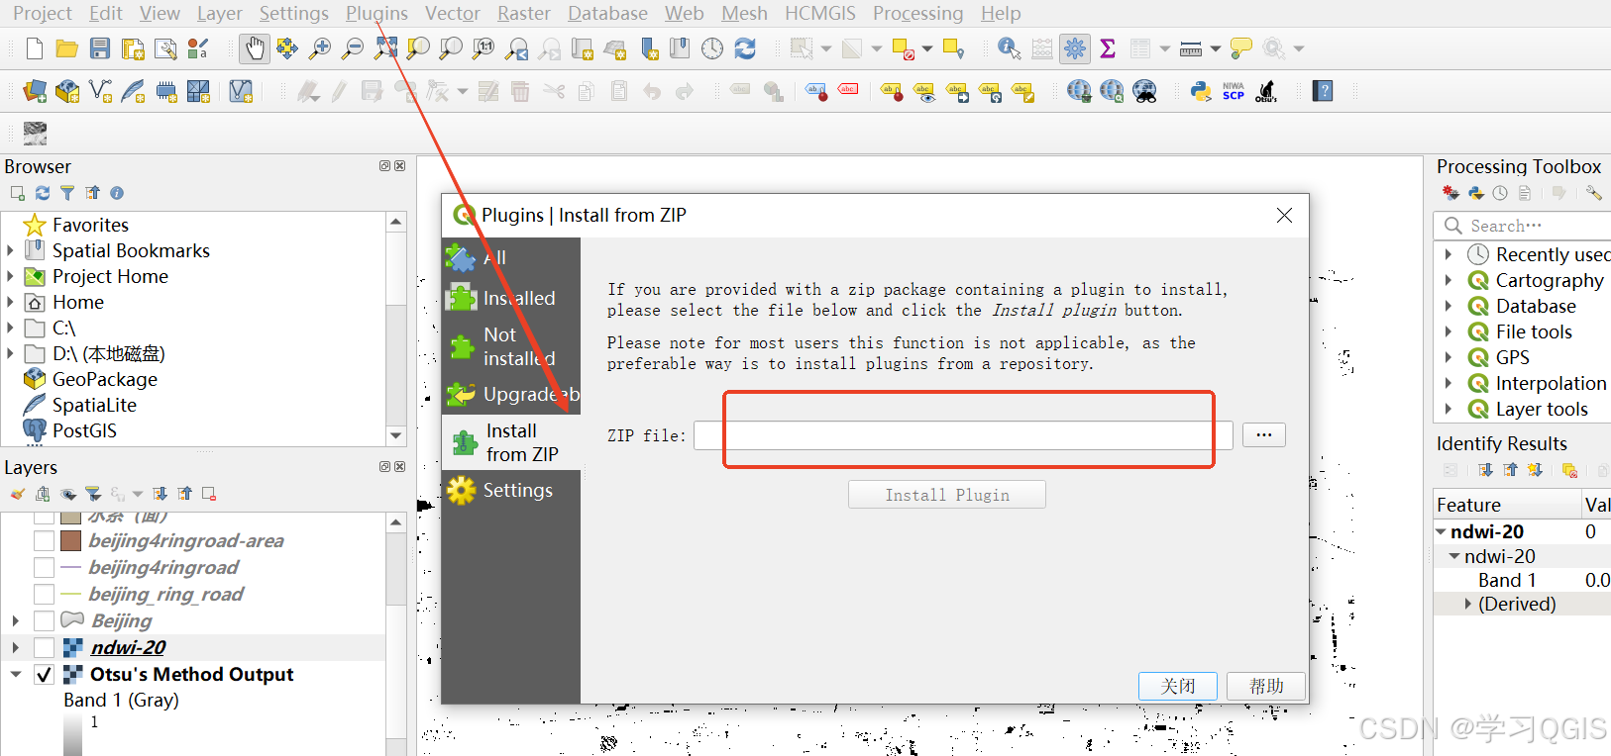The width and height of the screenshot is (1611, 756).
Task: Click the 帮助 help button
Action: tap(1265, 686)
